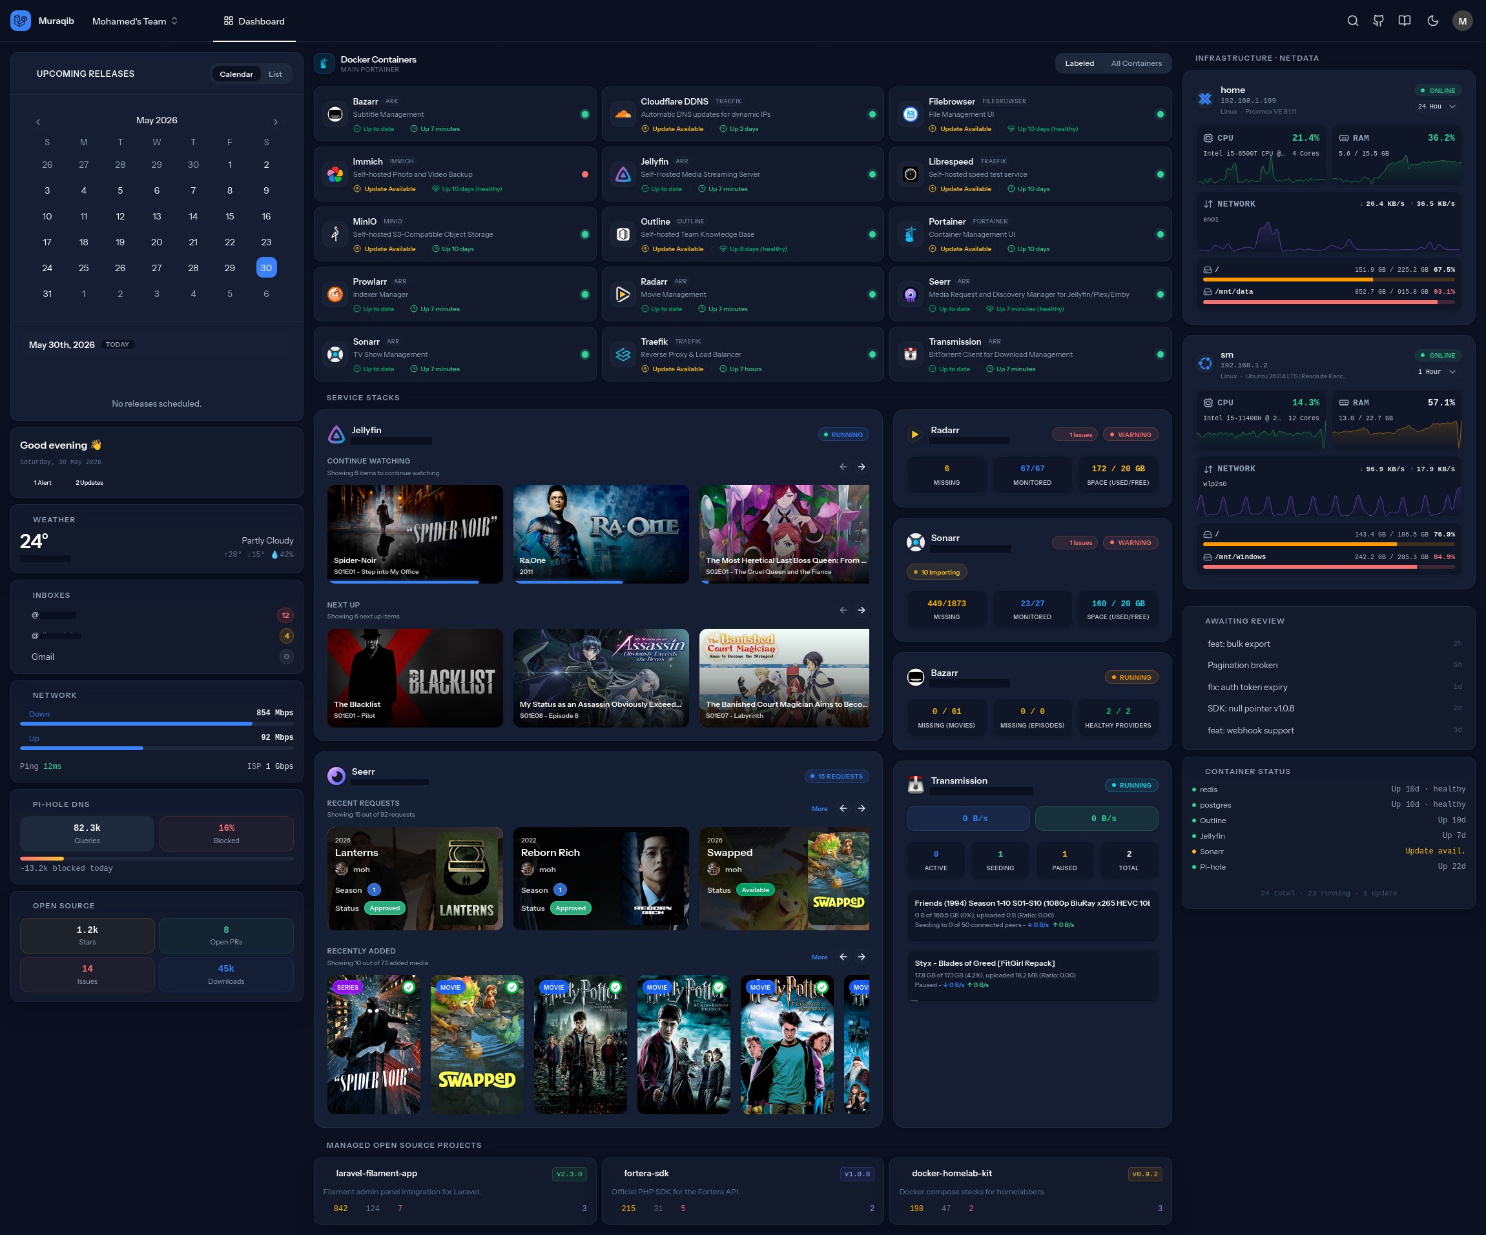Open 'Pagination broken' review item
This screenshot has height=1235, width=1486.
(x=1328, y=665)
